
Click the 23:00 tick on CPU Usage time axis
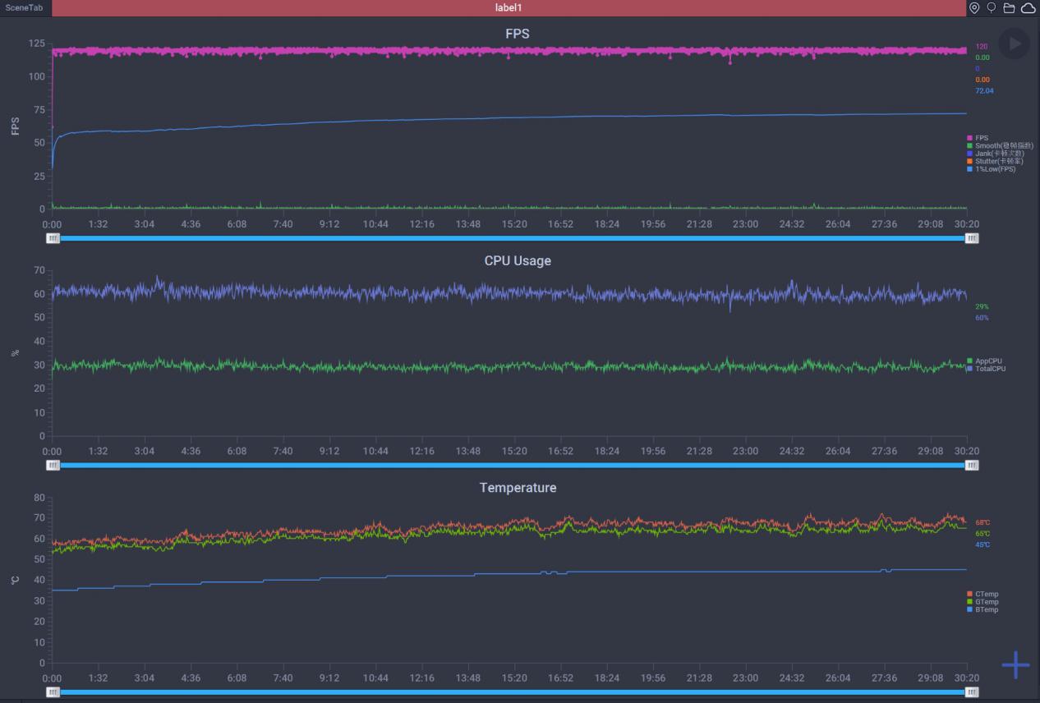click(x=746, y=451)
